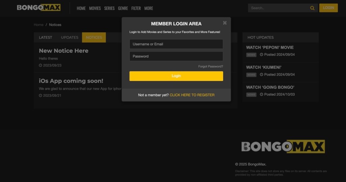Select the NOTICES tab
The width and height of the screenshot is (346, 182).
click(x=94, y=38)
